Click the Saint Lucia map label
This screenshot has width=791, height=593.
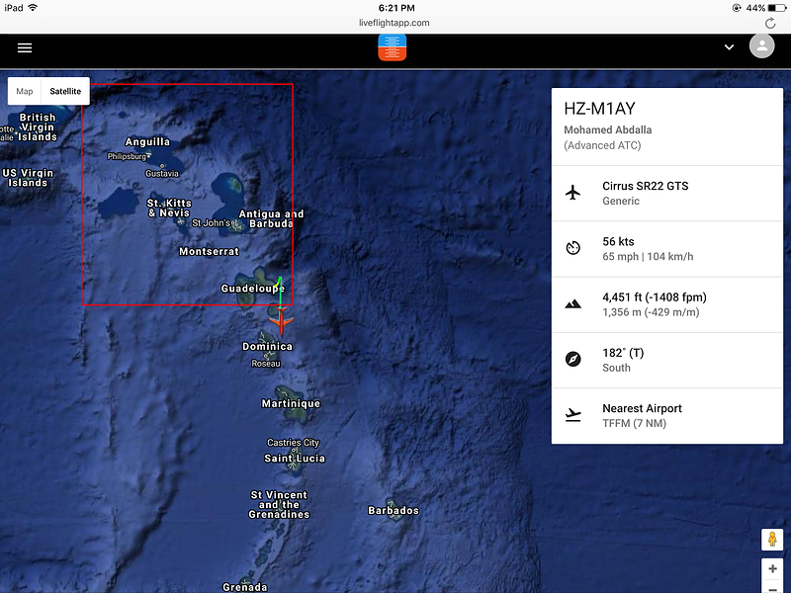(294, 458)
